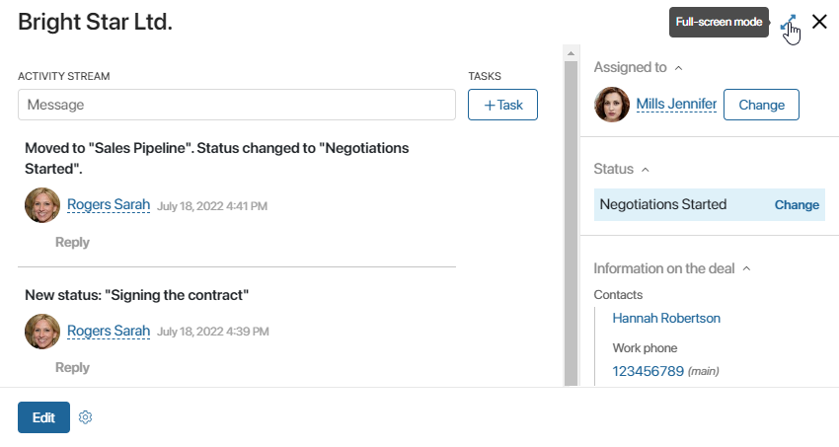Open settings gear next to Edit
The image size is (839, 447).
point(85,417)
